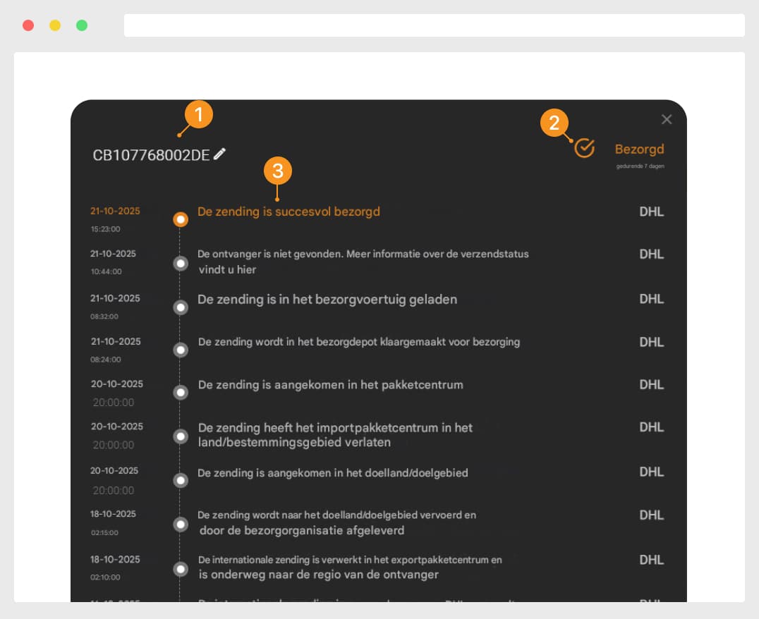Click orange annotation marker number 2
Viewport: 759px width, 619px height.
pyautogui.click(x=554, y=123)
